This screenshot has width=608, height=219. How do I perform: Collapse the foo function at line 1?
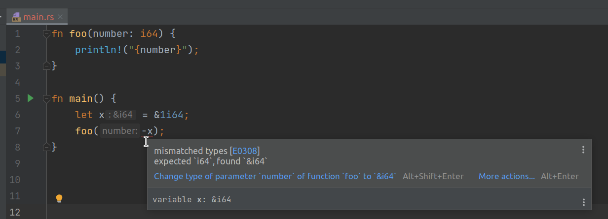[46, 34]
